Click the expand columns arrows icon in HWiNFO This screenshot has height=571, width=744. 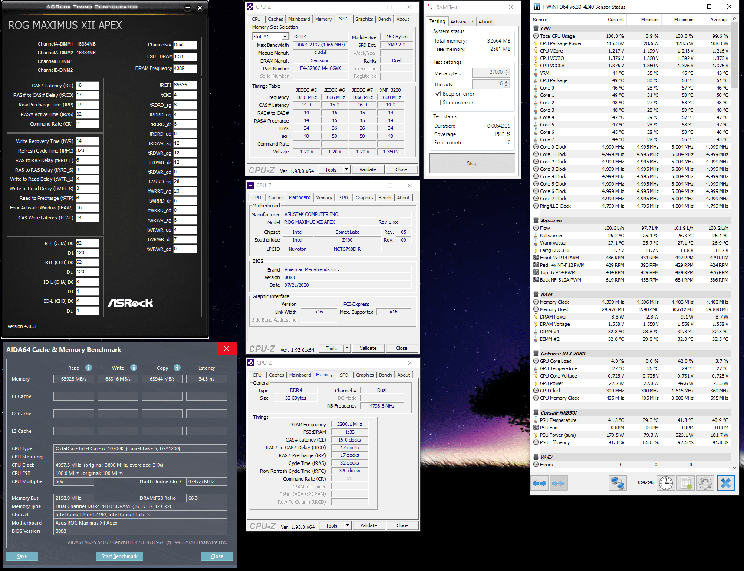coord(540,483)
